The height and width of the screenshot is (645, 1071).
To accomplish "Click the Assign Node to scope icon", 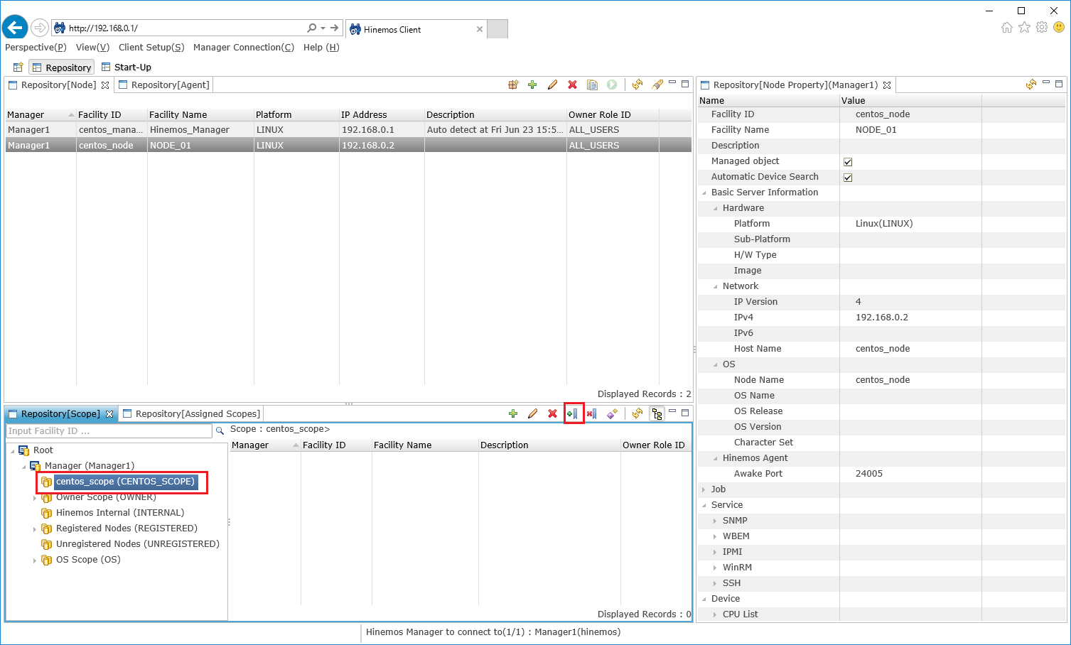I will [573, 413].
